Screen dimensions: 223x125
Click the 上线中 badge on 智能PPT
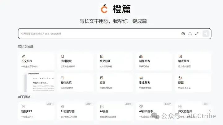coord(50,104)
